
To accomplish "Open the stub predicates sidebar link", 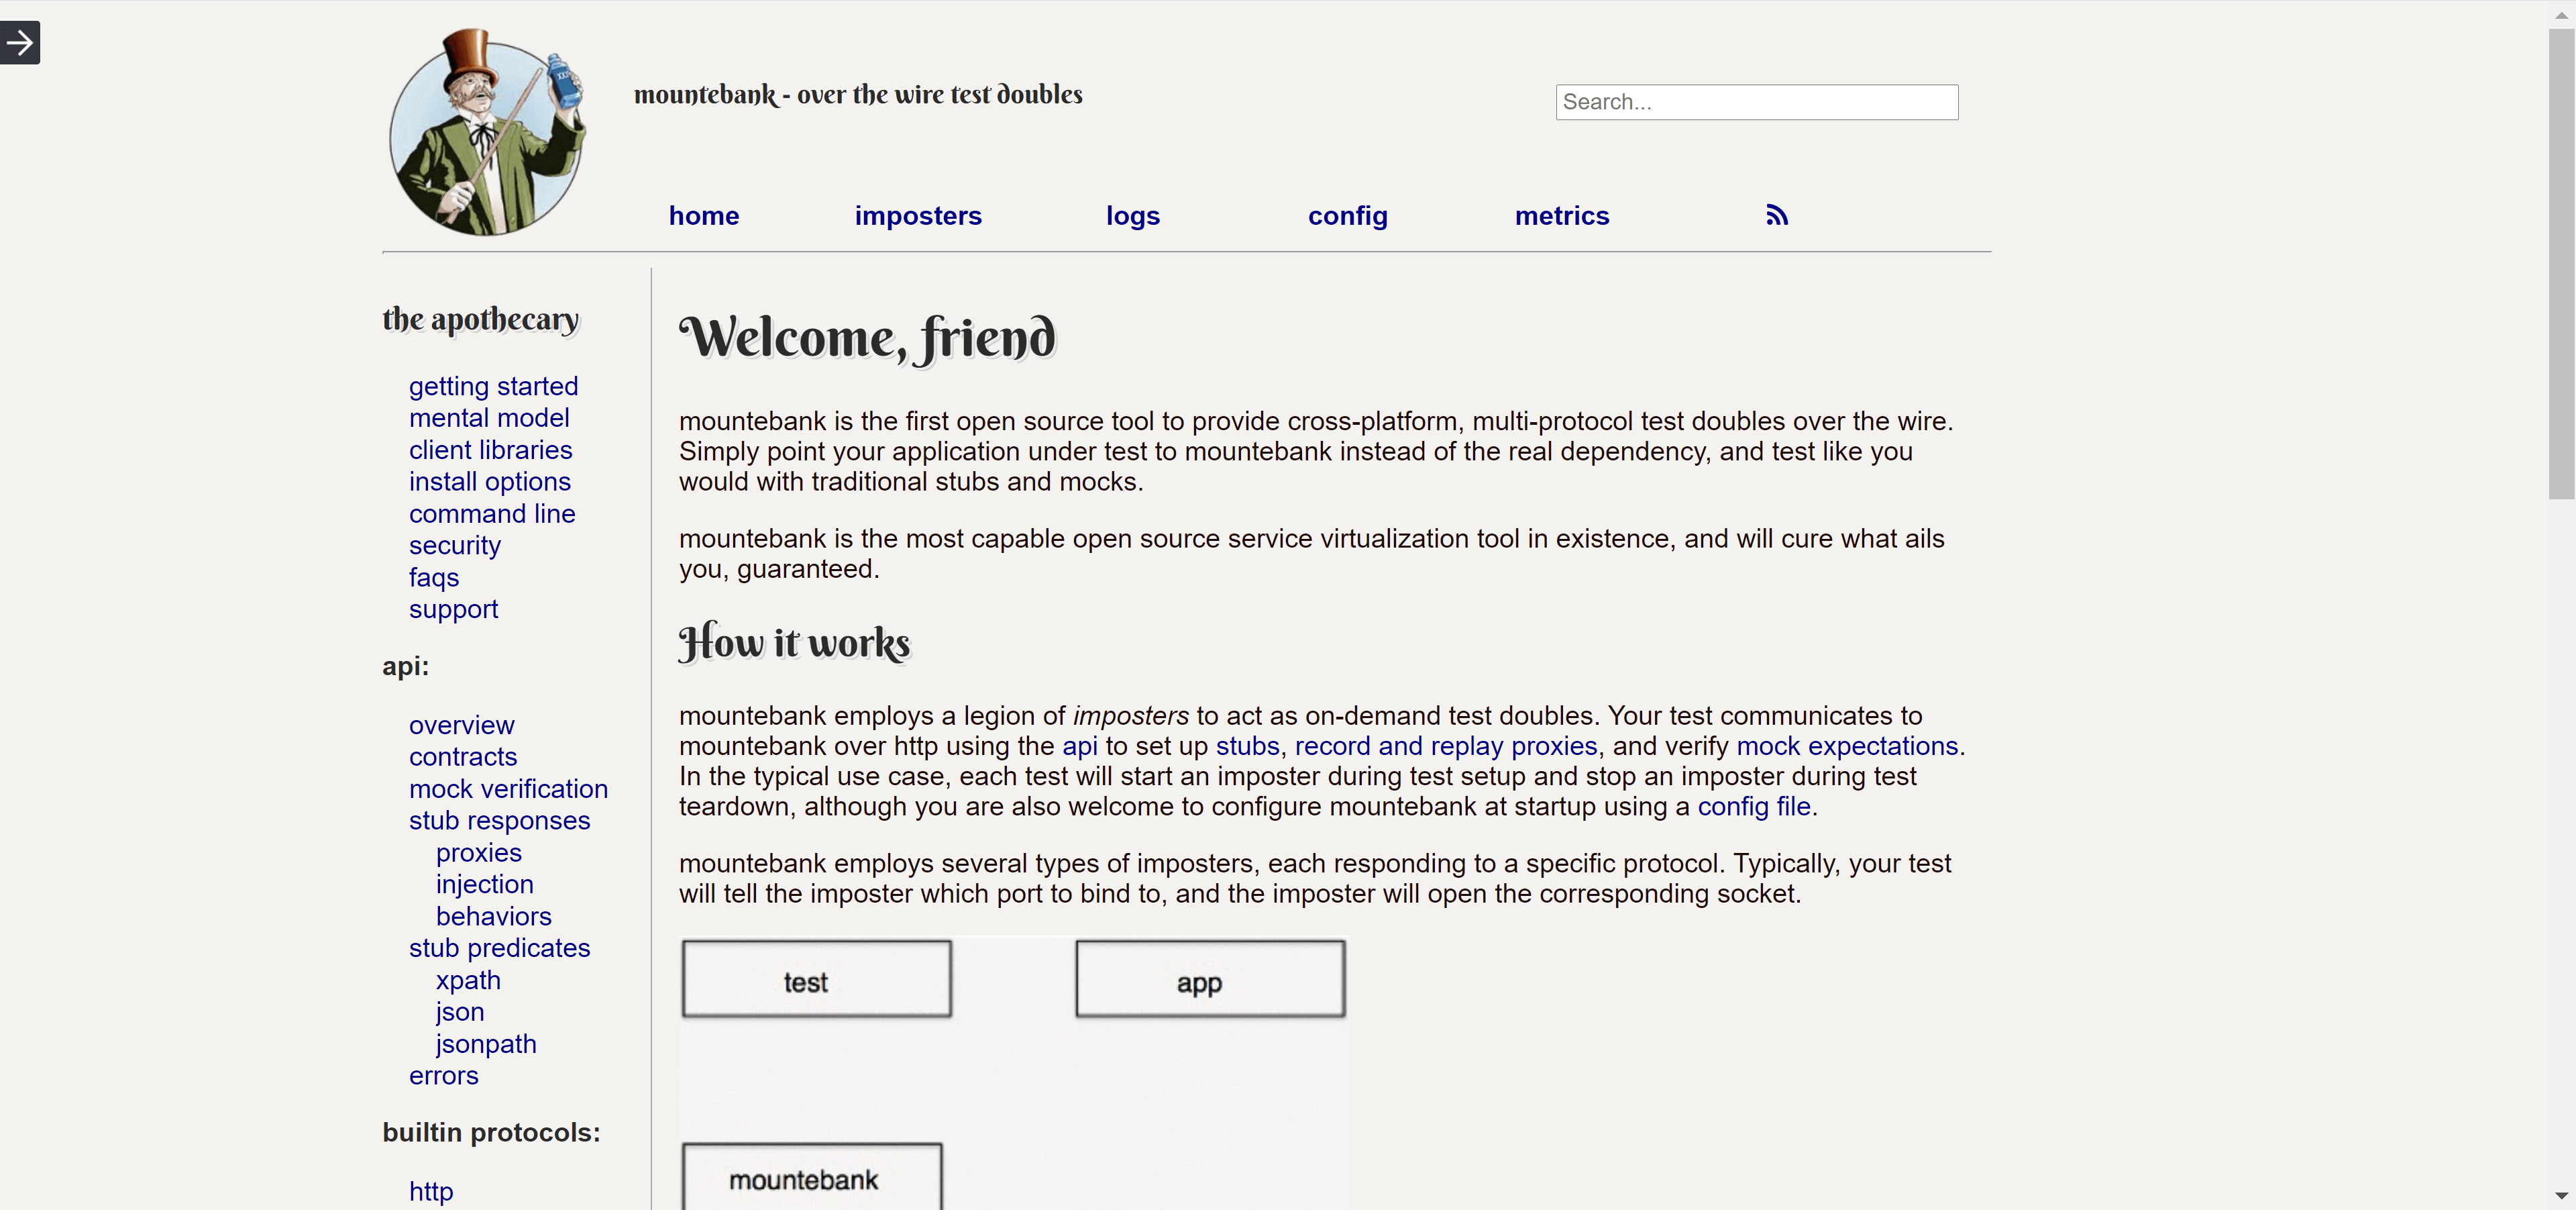I will pos(499,948).
